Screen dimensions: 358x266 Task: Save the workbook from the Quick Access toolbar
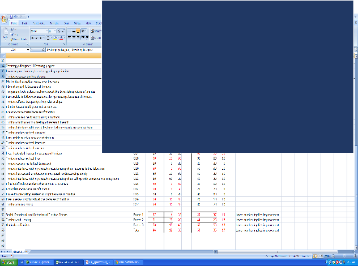point(11,17)
